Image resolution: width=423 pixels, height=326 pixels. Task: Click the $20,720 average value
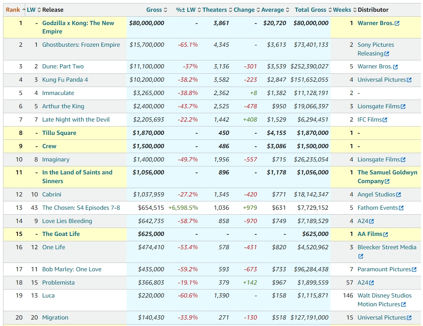coord(275,23)
